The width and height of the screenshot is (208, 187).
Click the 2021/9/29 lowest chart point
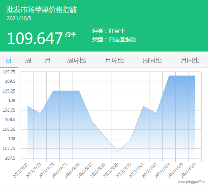(x=118, y=151)
